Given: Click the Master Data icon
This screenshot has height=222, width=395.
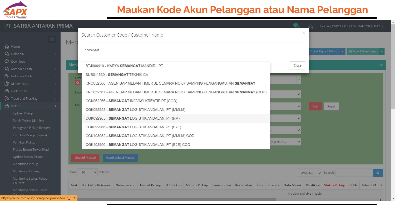Looking at the screenshot, I should tap(7, 84).
